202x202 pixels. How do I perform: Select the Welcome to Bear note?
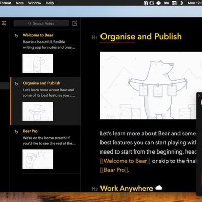pyautogui.click(x=45, y=54)
